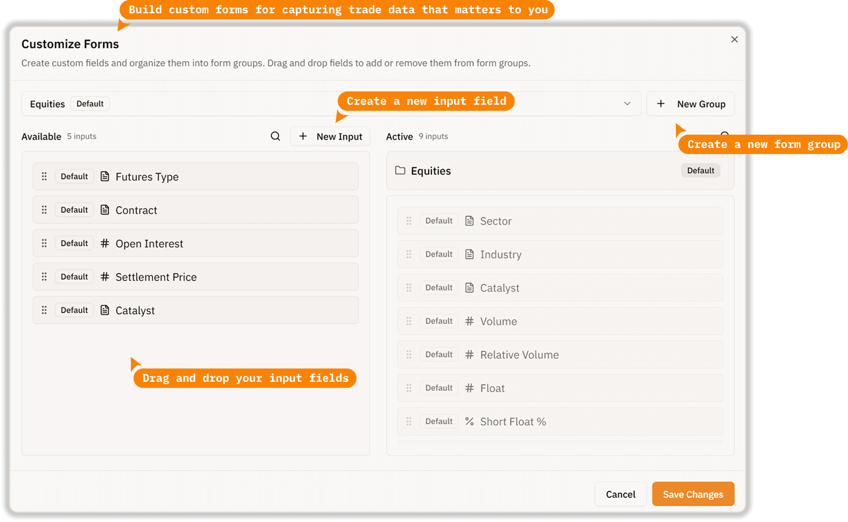
Task: Select the Contract input
Action: tap(196, 210)
